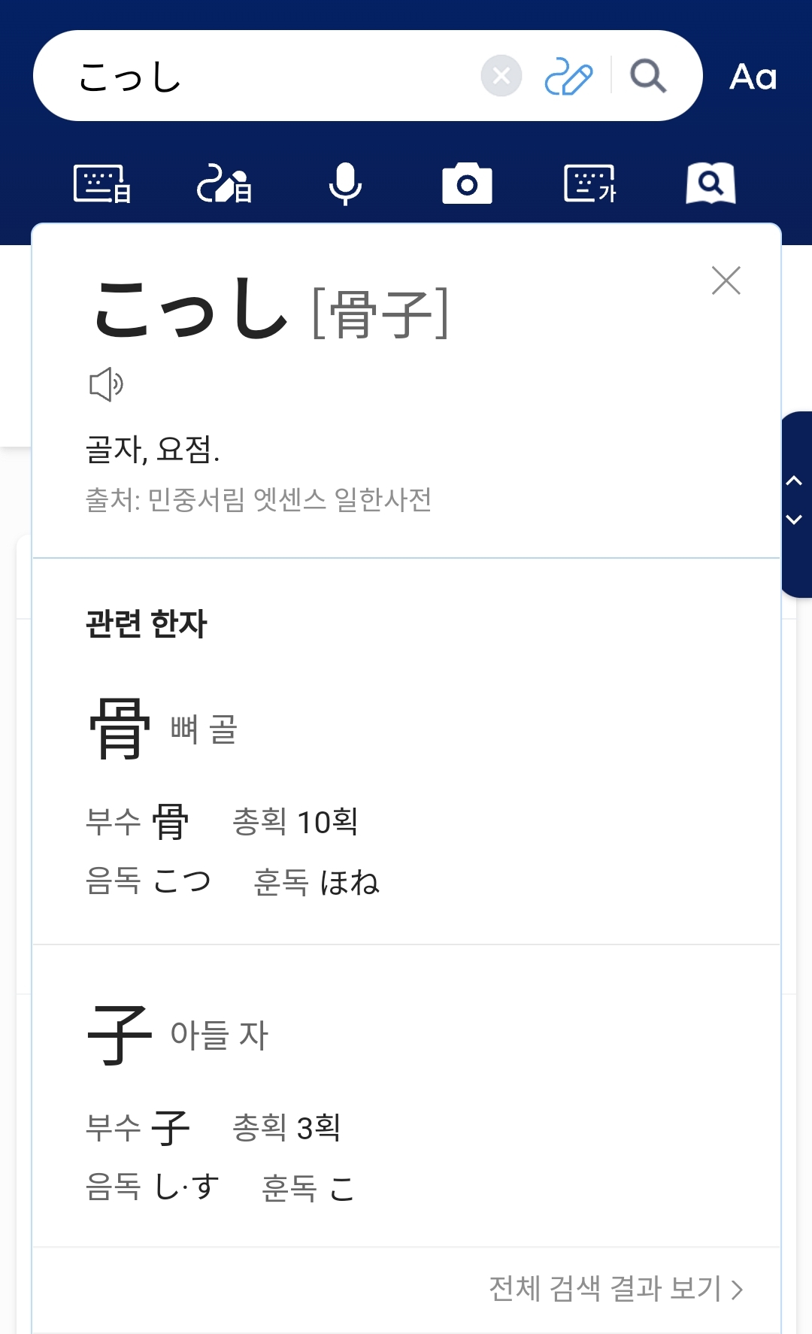This screenshot has width=812, height=1334.
Task: Play pronunciation audio for こっし
Action: pyautogui.click(x=106, y=384)
